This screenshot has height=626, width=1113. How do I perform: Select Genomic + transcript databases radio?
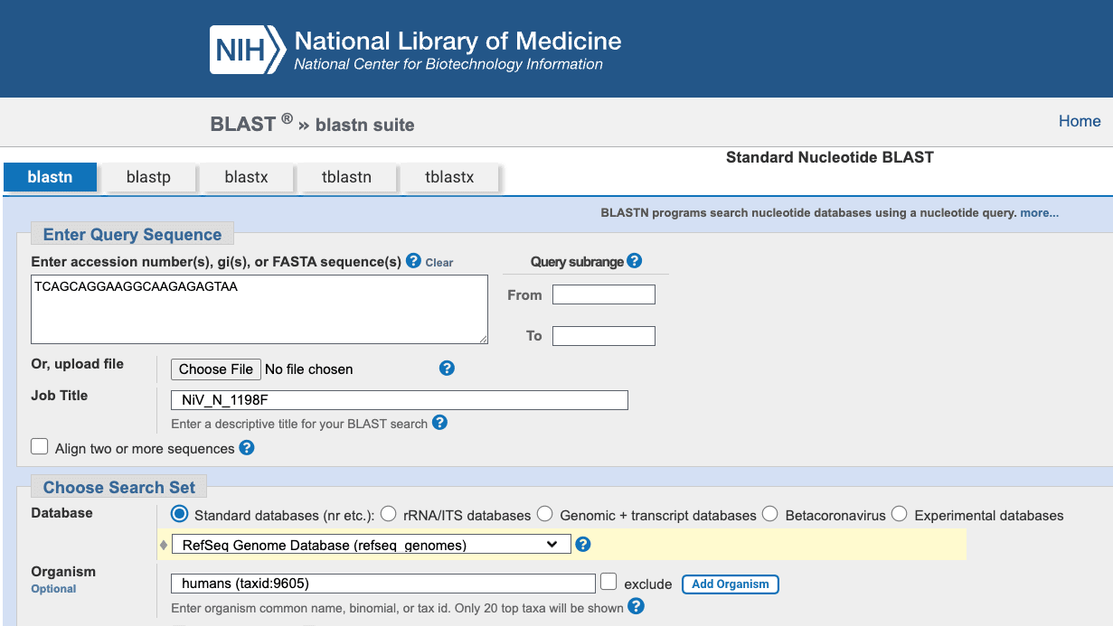(x=544, y=514)
